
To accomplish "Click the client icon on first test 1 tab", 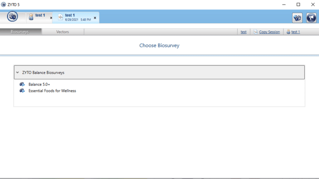I will 31,17.
